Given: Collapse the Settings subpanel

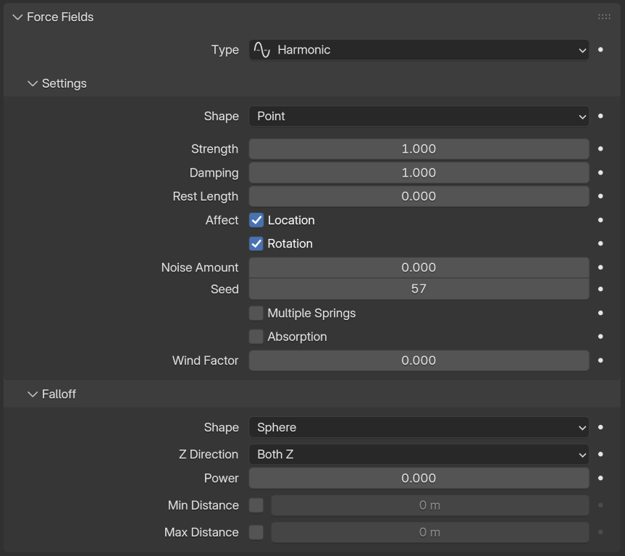Looking at the screenshot, I should tap(33, 83).
